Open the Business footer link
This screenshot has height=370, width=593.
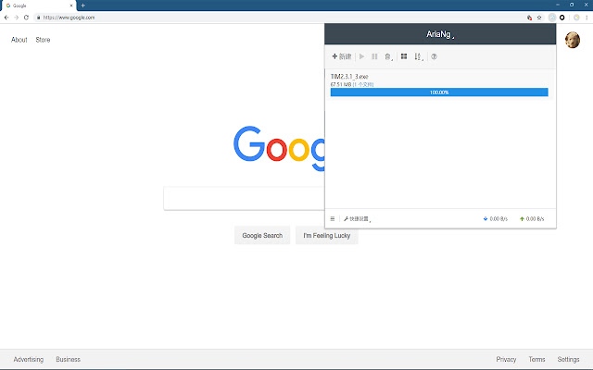(68, 360)
